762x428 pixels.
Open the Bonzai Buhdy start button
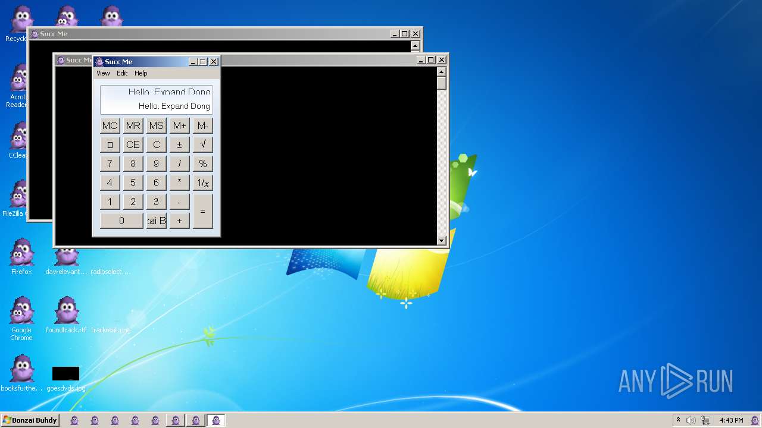tap(30, 420)
